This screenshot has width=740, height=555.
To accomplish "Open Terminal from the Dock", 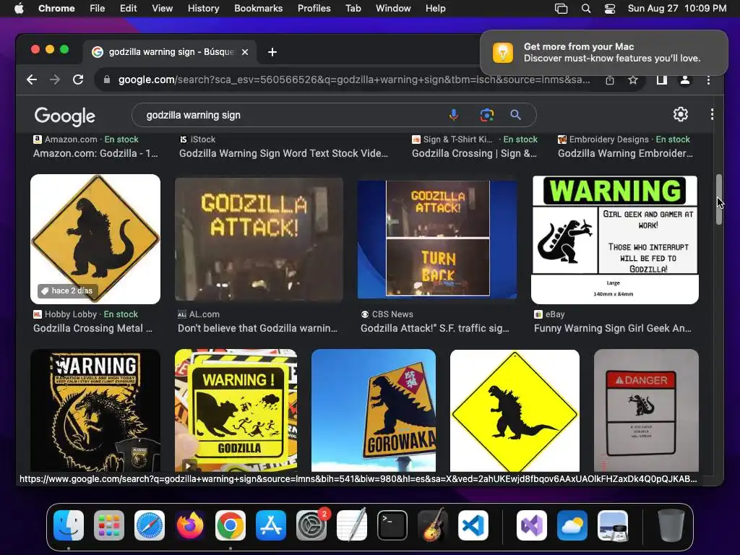I will pos(392,525).
